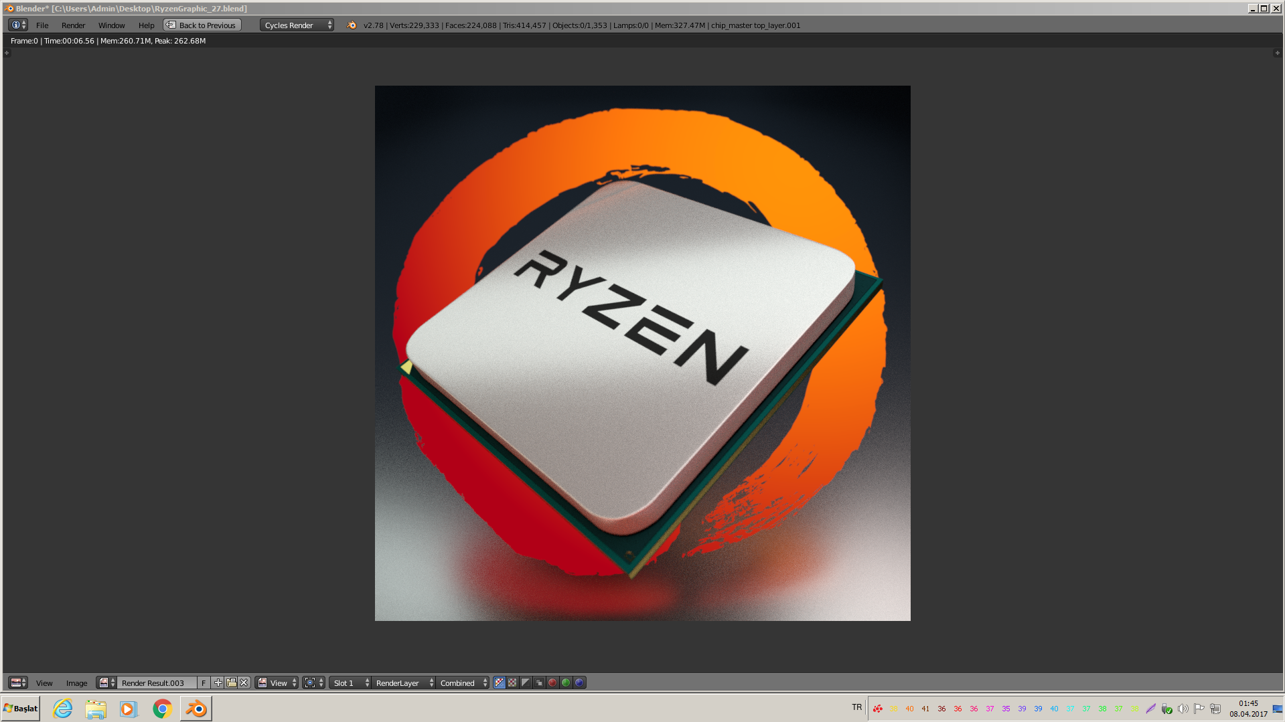Open Windows Media Player from taskbar
This screenshot has height=722, width=1285.
pyautogui.click(x=129, y=708)
